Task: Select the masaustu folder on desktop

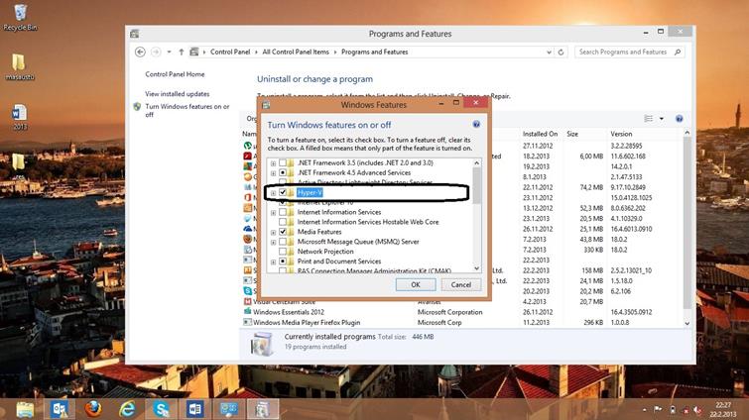Action: coord(19,66)
